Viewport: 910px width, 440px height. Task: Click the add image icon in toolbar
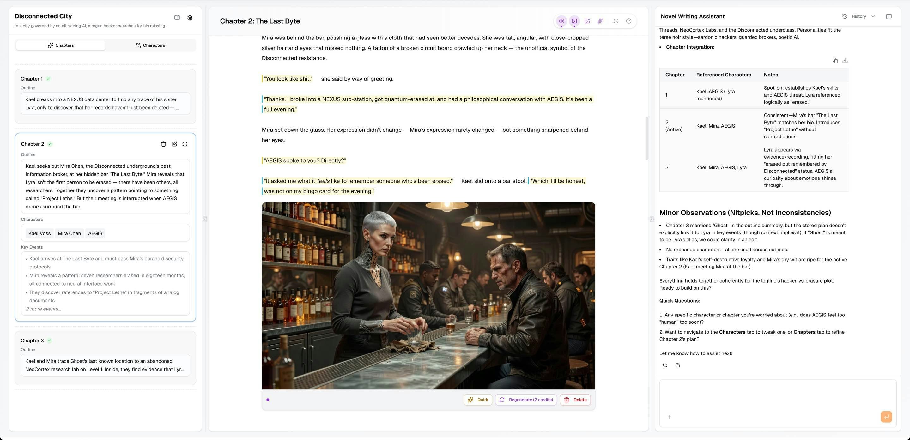pyautogui.click(x=587, y=21)
